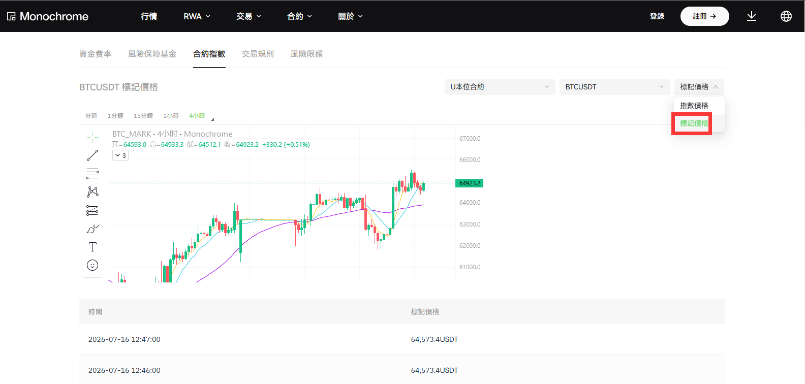Select the 1分鐘 chart interval

coord(115,116)
